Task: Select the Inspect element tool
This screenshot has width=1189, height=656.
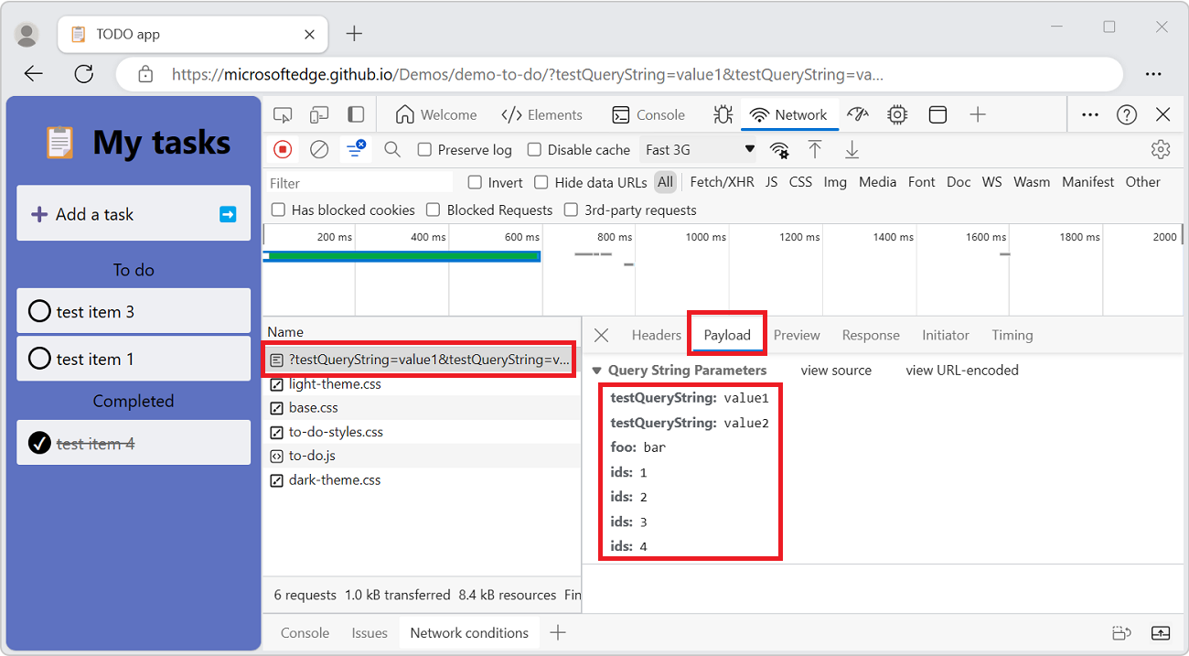Action: tap(283, 114)
